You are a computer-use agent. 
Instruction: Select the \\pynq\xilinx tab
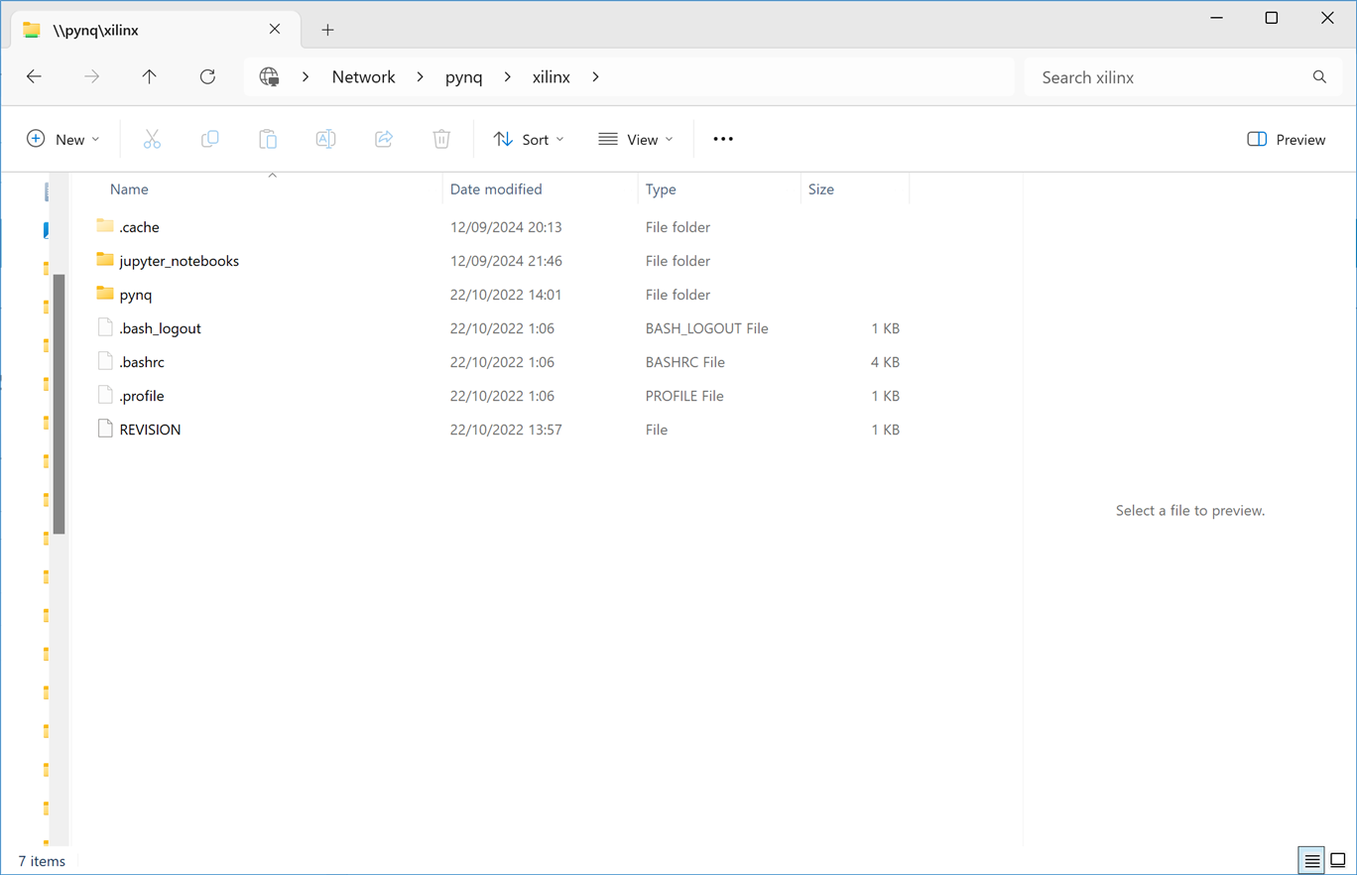(154, 30)
